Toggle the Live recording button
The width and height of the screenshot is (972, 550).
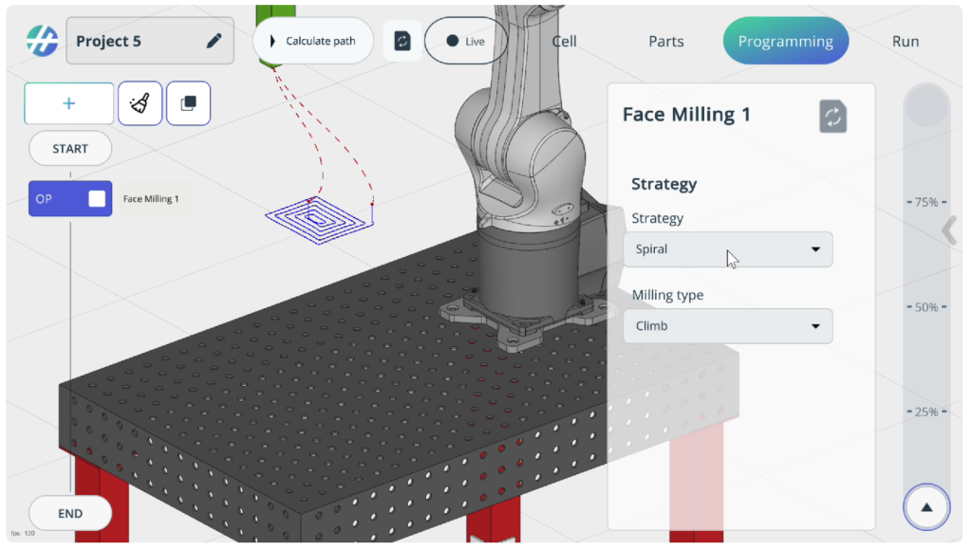[465, 41]
